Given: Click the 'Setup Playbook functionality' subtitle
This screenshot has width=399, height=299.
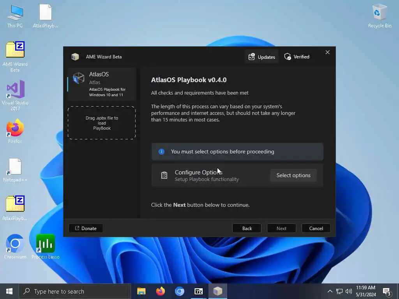Looking at the screenshot, I should (207, 179).
